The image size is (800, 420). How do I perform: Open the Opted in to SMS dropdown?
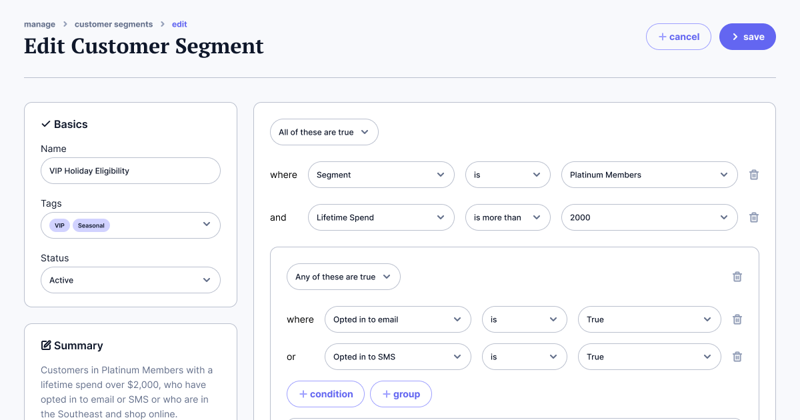pyautogui.click(x=398, y=357)
